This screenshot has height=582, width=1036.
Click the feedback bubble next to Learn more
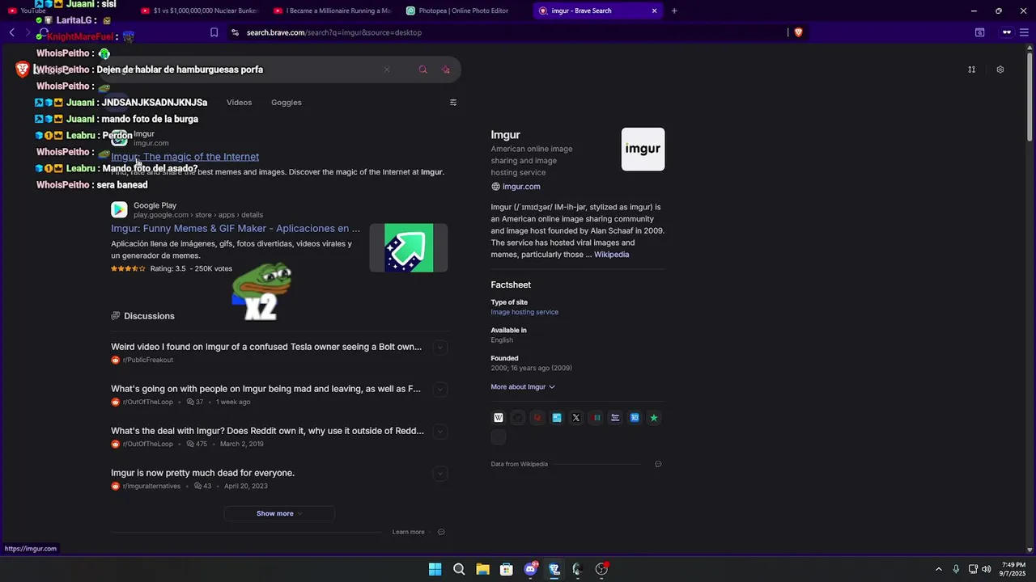tap(441, 532)
